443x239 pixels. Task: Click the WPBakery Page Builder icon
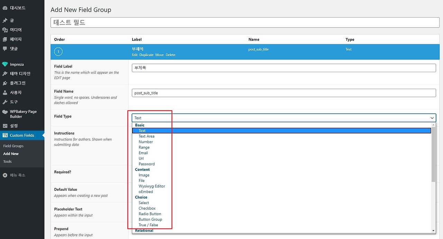click(x=5, y=112)
